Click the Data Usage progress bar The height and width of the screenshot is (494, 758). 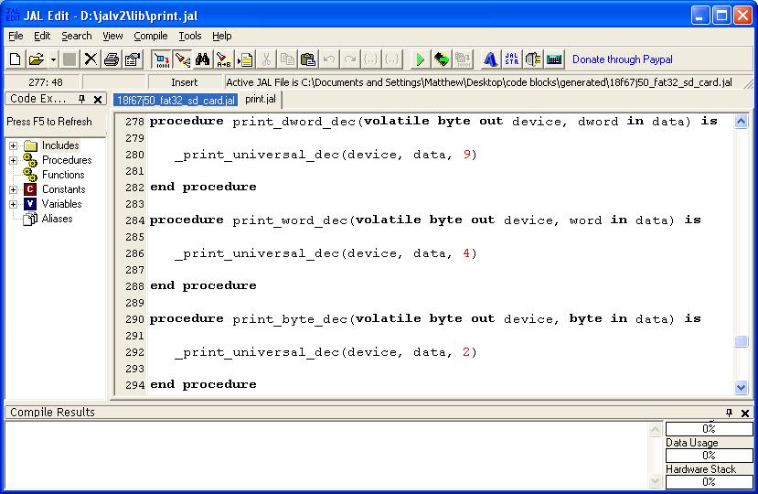coord(710,456)
